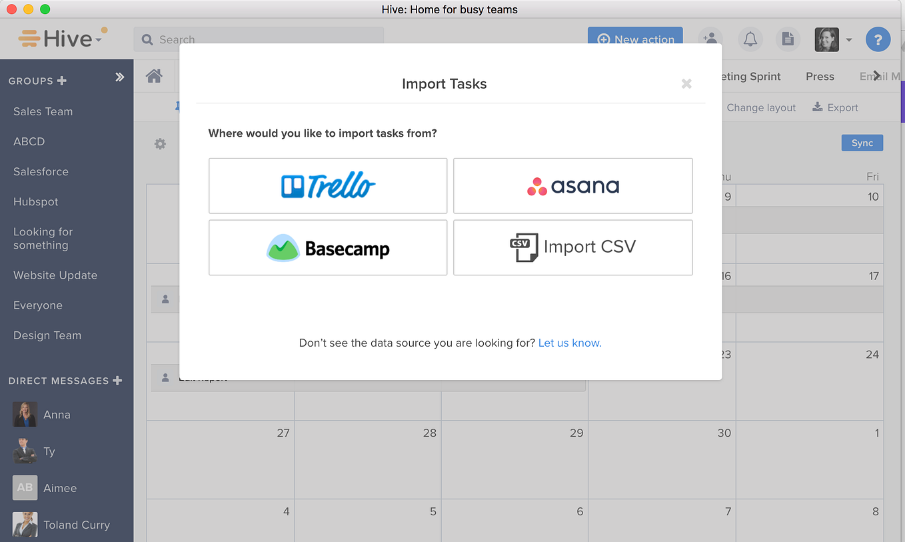The width and height of the screenshot is (905, 542).
Task: Click the invite teammate icon
Action: coord(710,39)
